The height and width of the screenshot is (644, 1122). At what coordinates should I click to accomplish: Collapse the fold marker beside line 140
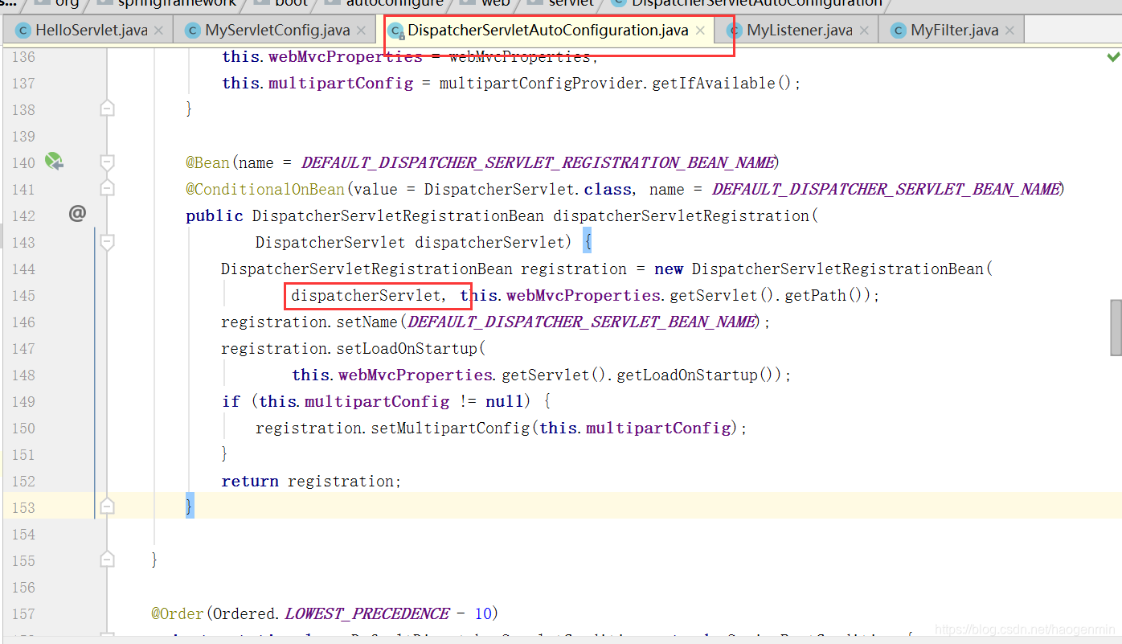coord(107,162)
